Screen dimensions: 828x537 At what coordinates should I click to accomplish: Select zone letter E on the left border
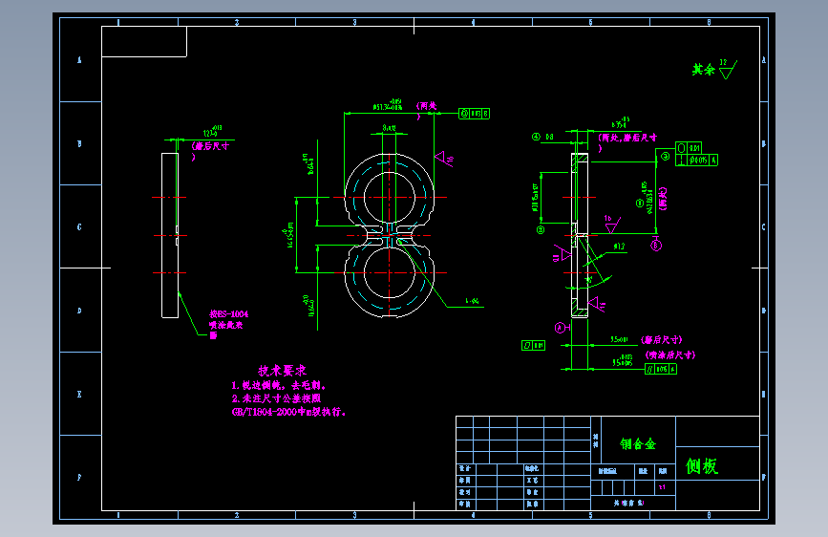point(79,394)
